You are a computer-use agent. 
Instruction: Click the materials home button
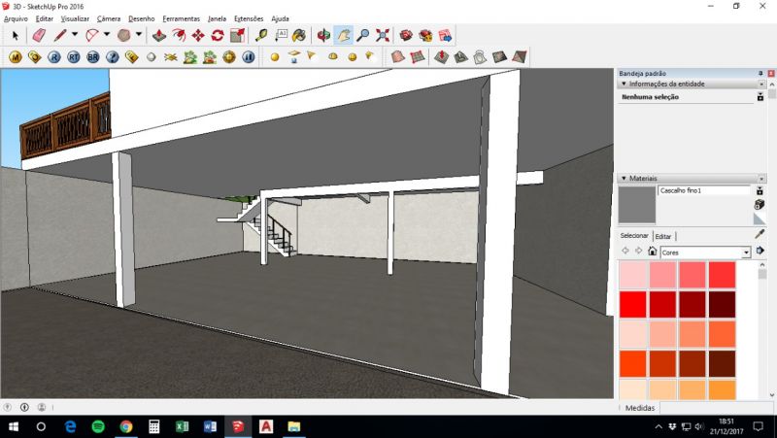[652, 252]
